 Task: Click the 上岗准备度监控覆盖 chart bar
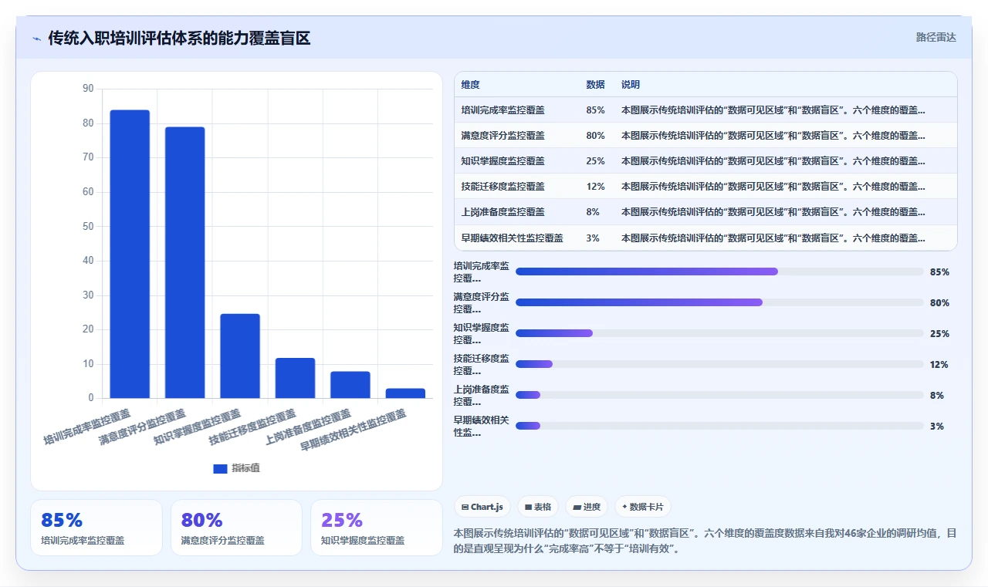pyautogui.click(x=350, y=385)
